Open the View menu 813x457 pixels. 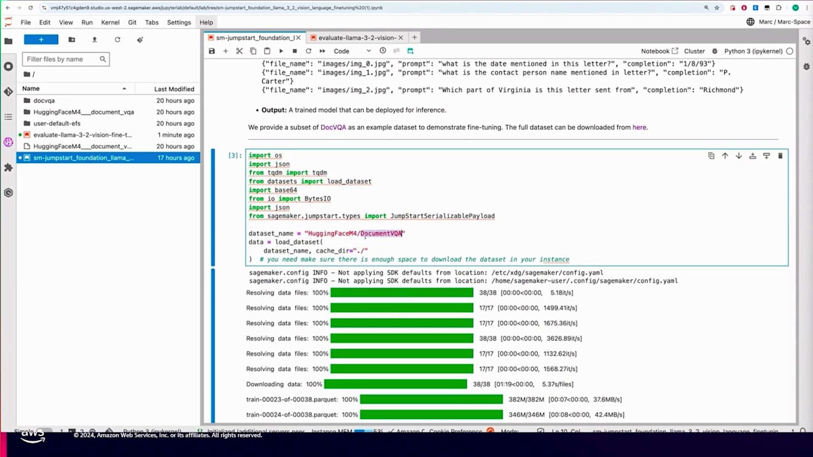[x=66, y=22]
